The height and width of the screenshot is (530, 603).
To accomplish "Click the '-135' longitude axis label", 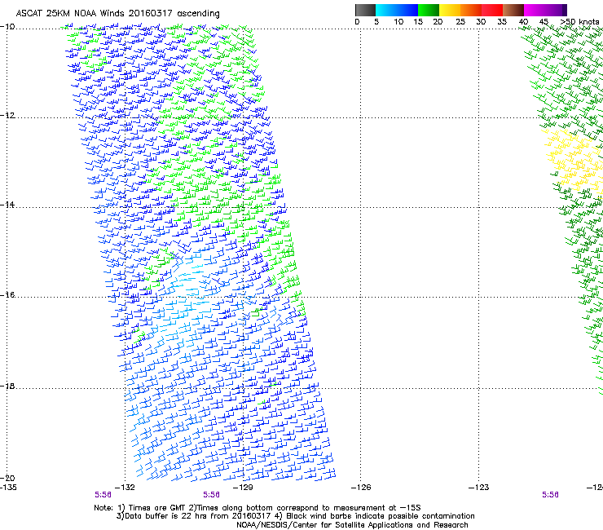I will (x=8, y=488).
